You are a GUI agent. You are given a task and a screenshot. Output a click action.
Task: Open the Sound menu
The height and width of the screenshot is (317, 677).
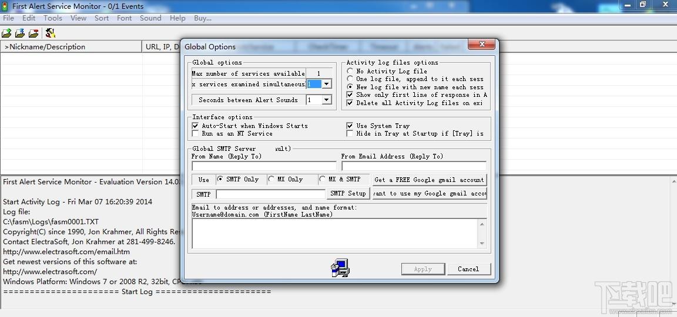pyautogui.click(x=150, y=18)
